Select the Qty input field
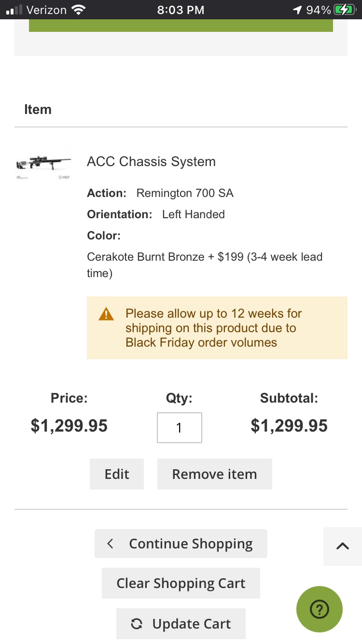Viewport: 362px width, 644px height. (180, 428)
